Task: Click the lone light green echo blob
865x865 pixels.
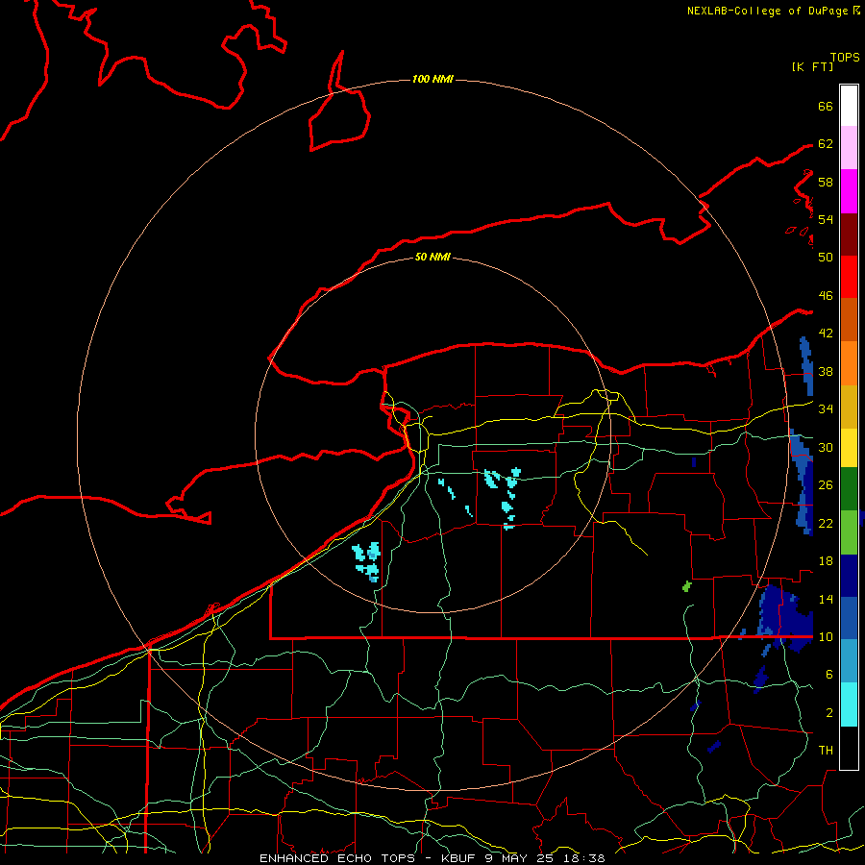Action: (x=687, y=586)
